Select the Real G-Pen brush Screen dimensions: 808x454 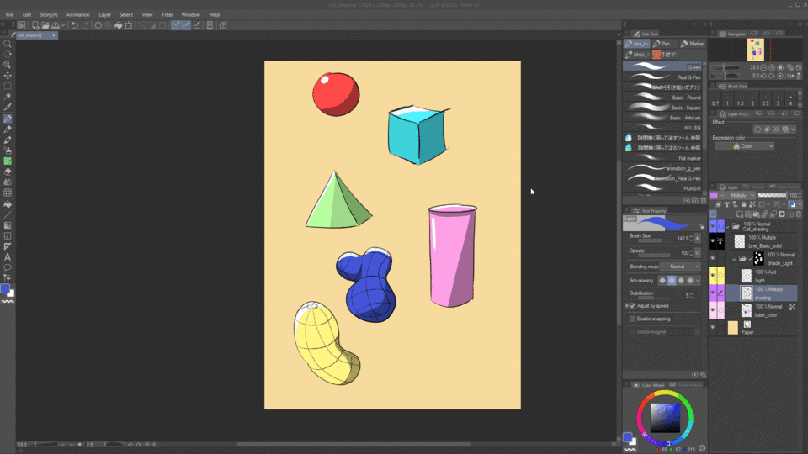click(662, 77)
